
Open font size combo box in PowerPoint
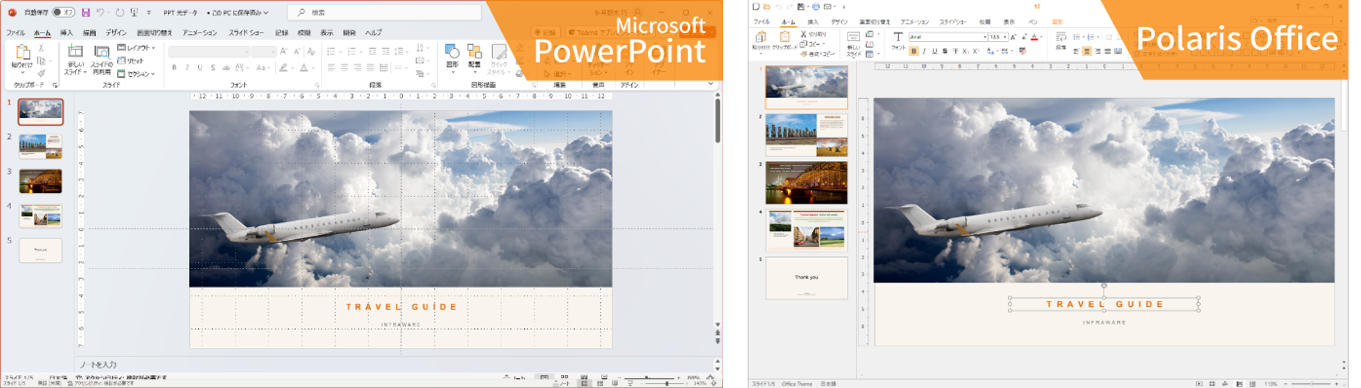tap(263, 51)
